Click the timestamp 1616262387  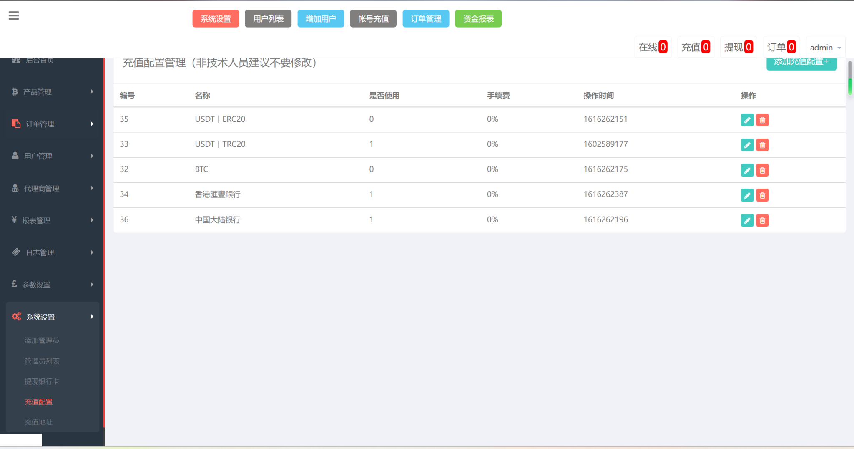(605, 194)
